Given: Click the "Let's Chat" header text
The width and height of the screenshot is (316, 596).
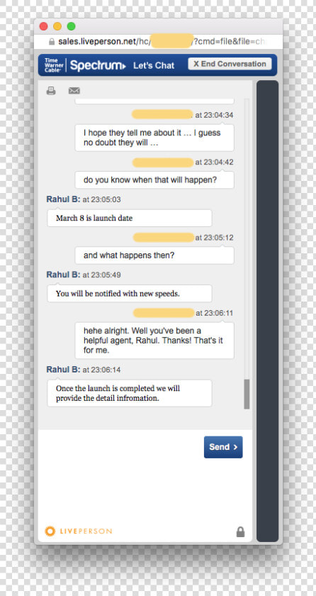Looking at the screenshot, I should pyautogui.click(x=154, y=65).
